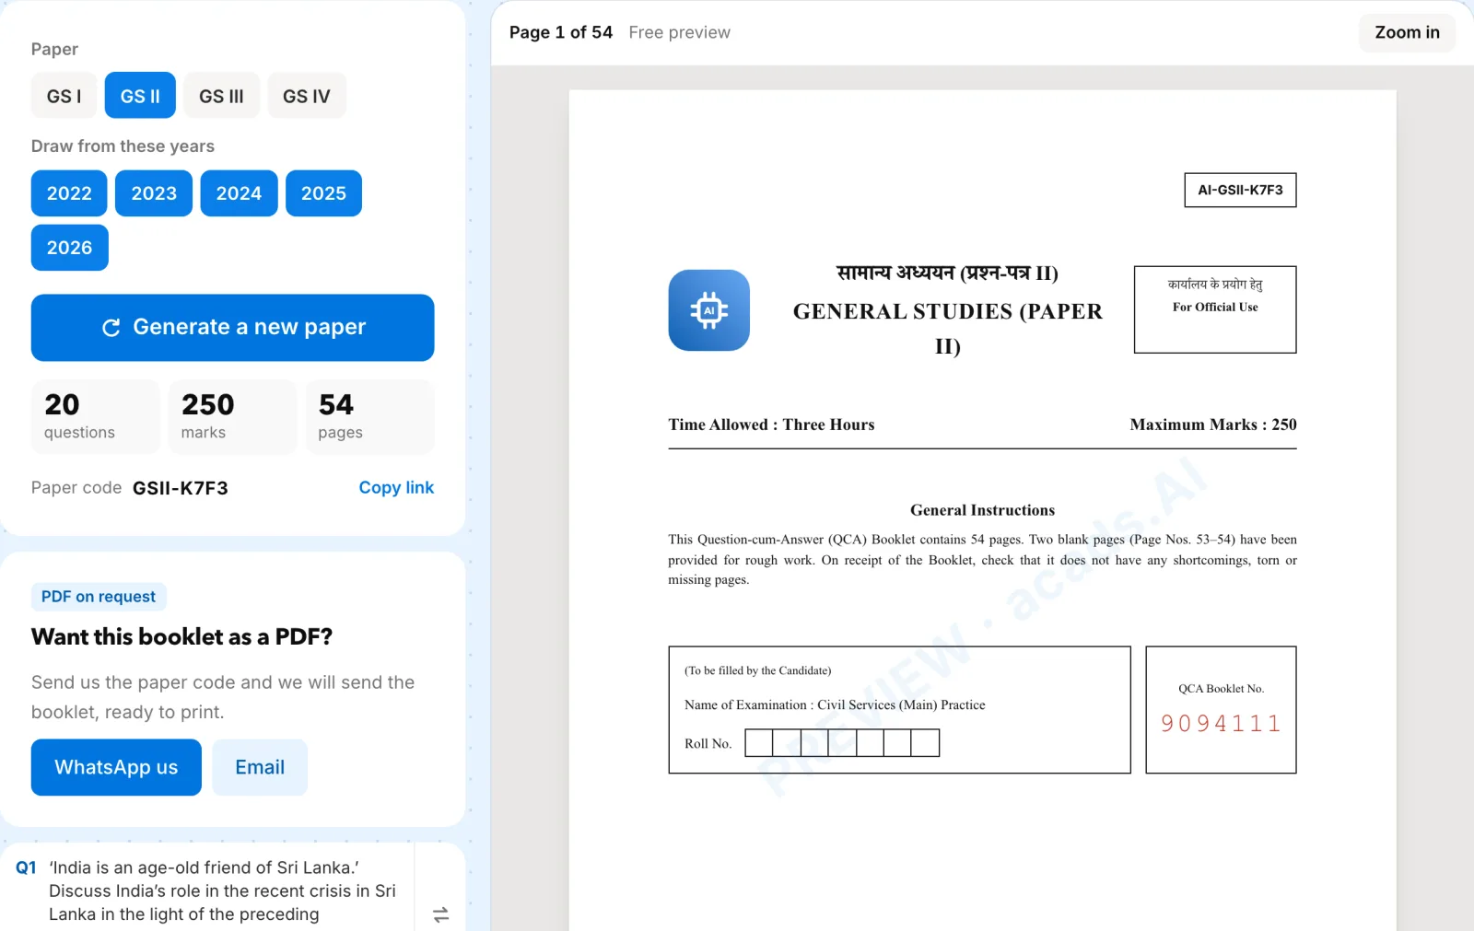Click the swap icon beside Q1
This screenshot has width=1474, height=931.
point(440,914)
